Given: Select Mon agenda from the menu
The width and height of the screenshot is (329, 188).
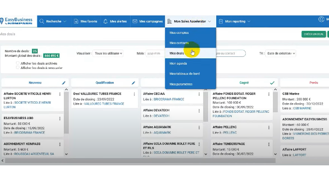Looking at the screenshot, I should pyautogui.click(x=191, y=63).
